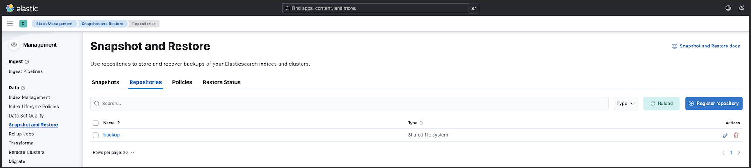The width and height of the screenshot is (751, 168).
Task: Click the Ingest info icon
Action: [x=27, y=62]
